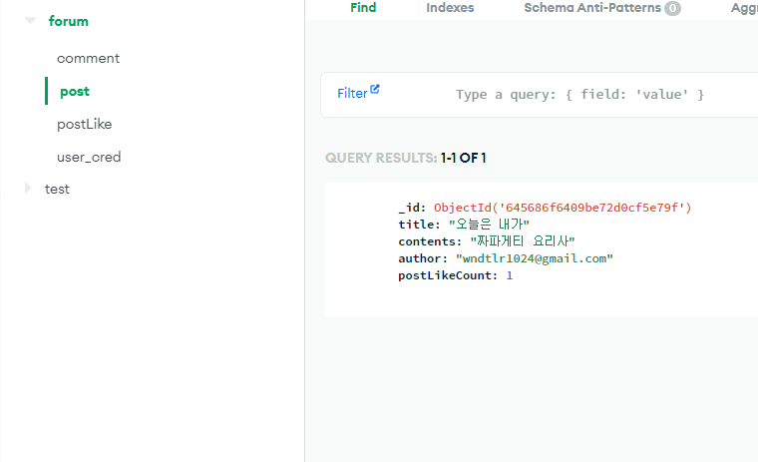Click the Schema Anti-Patterns count badge

[672, 8]
